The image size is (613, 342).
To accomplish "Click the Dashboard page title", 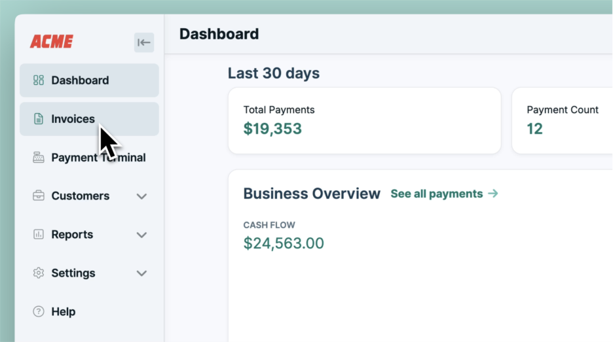I will click(x=219, y=34).
